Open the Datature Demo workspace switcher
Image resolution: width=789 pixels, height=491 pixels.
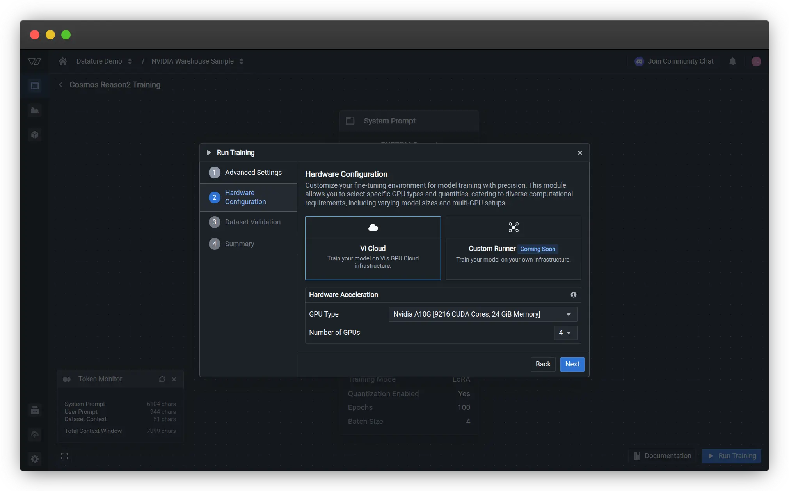(130, 61)
